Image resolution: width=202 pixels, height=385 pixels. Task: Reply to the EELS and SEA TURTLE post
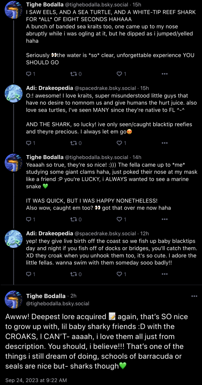tap(31, 74)
